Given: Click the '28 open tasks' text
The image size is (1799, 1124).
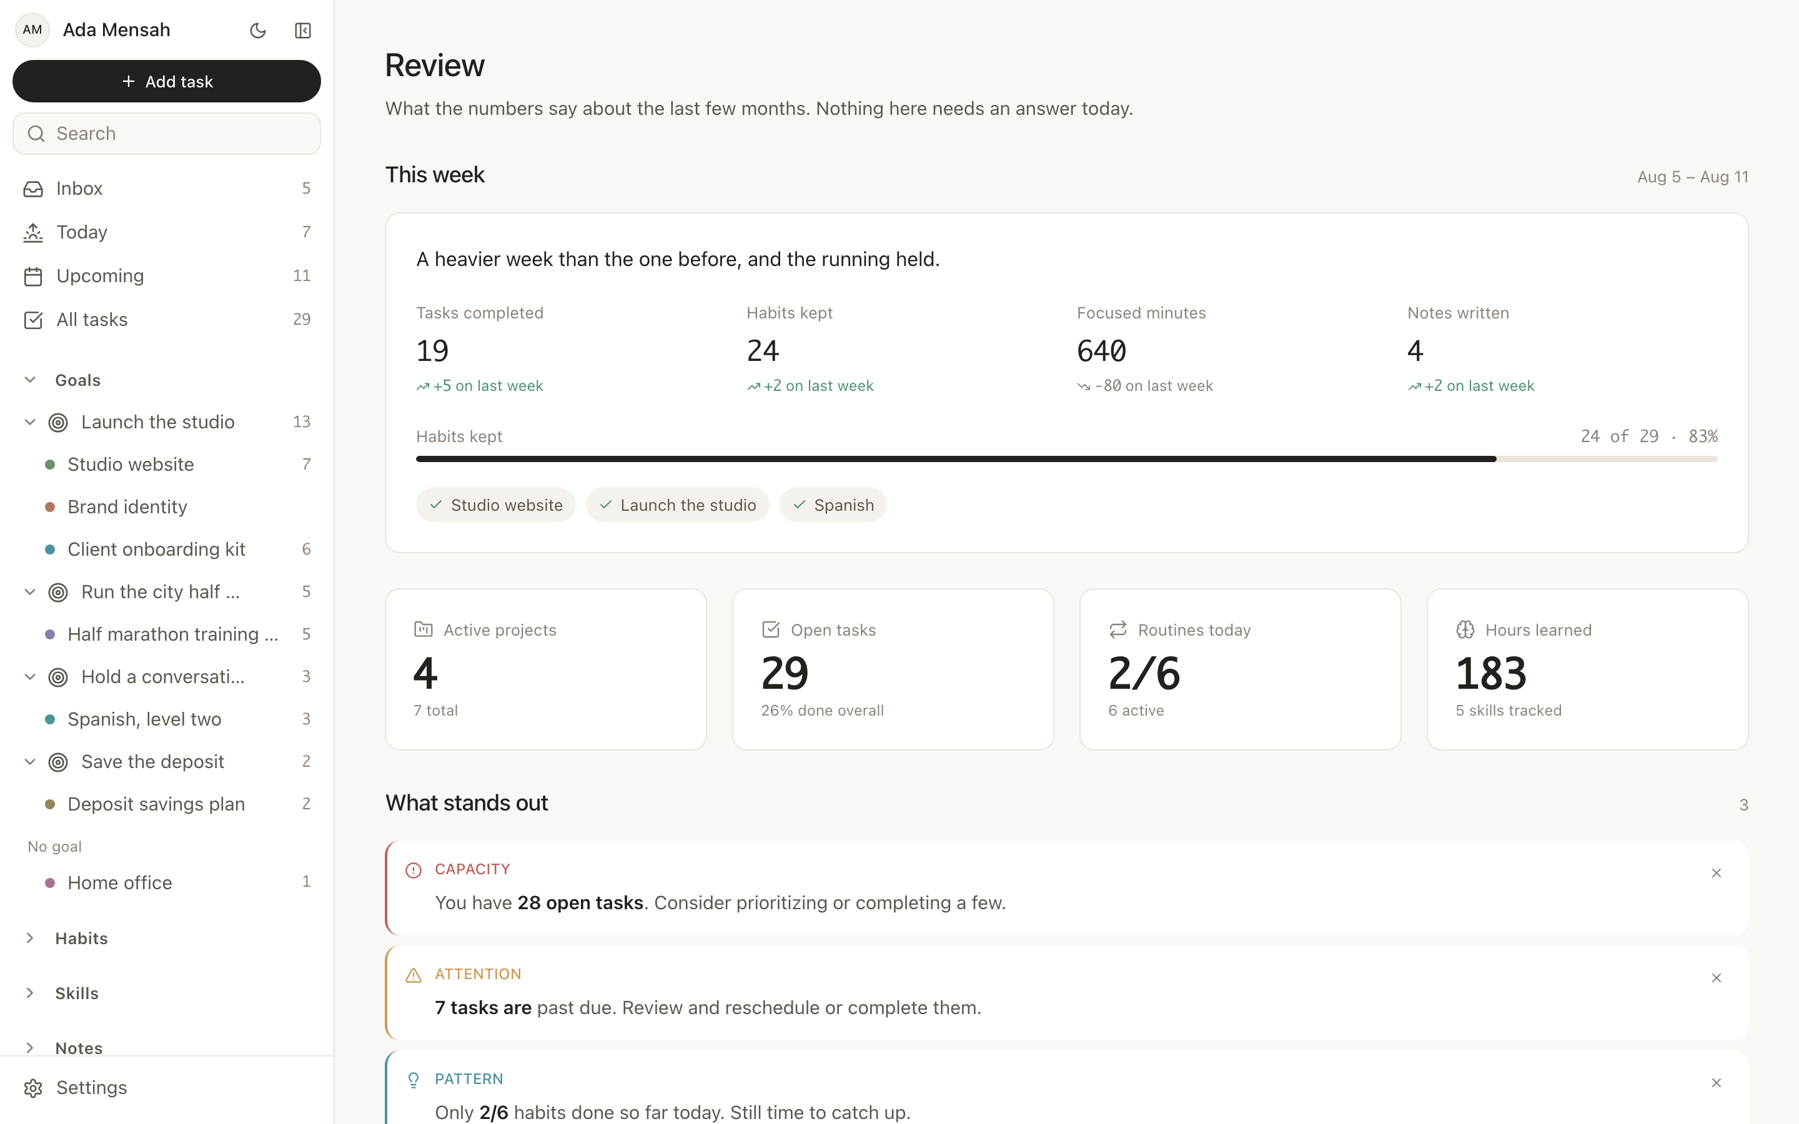Looking at the screenshot, I should (580, 902).
